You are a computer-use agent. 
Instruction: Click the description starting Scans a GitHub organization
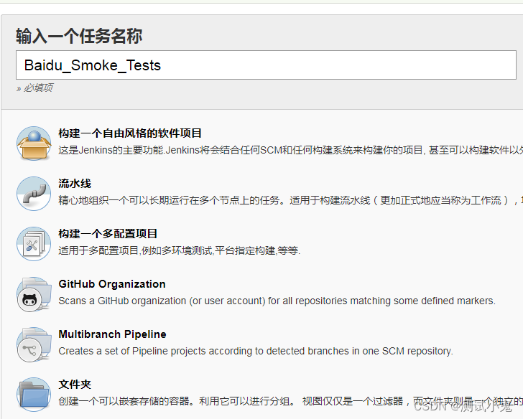point(277,301)
